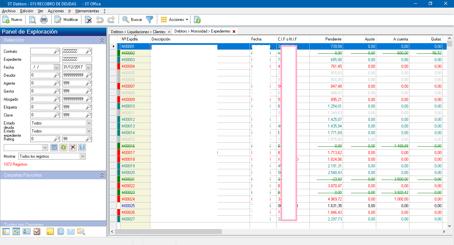The width and height of the screenshot is (454, 245).
Task: Open print preview from the toolbar
Action: (x=33, y=20)
